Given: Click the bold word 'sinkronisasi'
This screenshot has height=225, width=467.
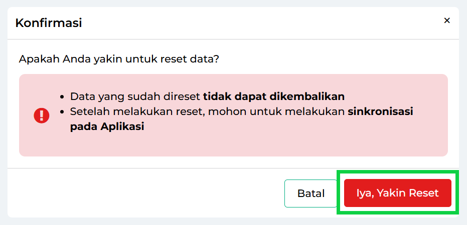Looking at the screenshot, I should (380, 111).
